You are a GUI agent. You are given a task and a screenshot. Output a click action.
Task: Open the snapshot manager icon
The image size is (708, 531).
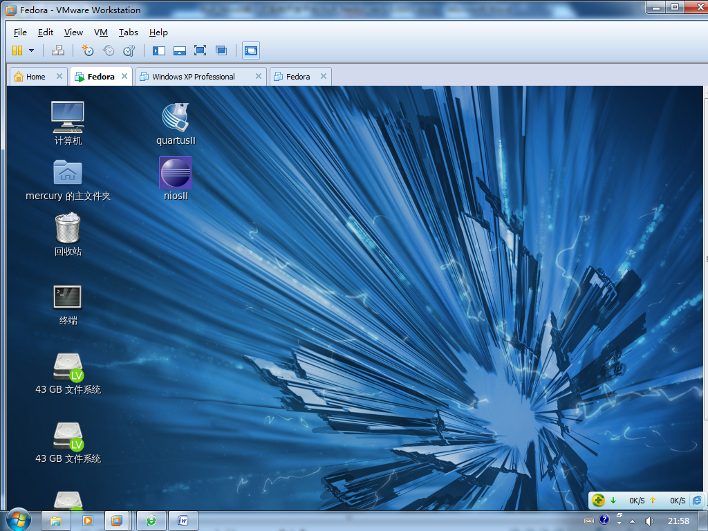click(x=129, y=50)
